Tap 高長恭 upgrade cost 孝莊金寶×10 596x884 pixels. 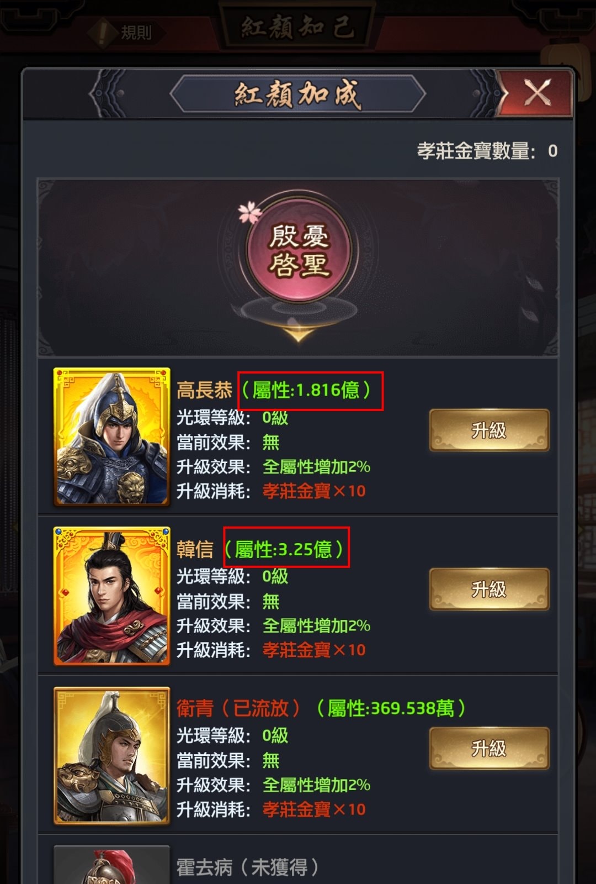point(314,491)
